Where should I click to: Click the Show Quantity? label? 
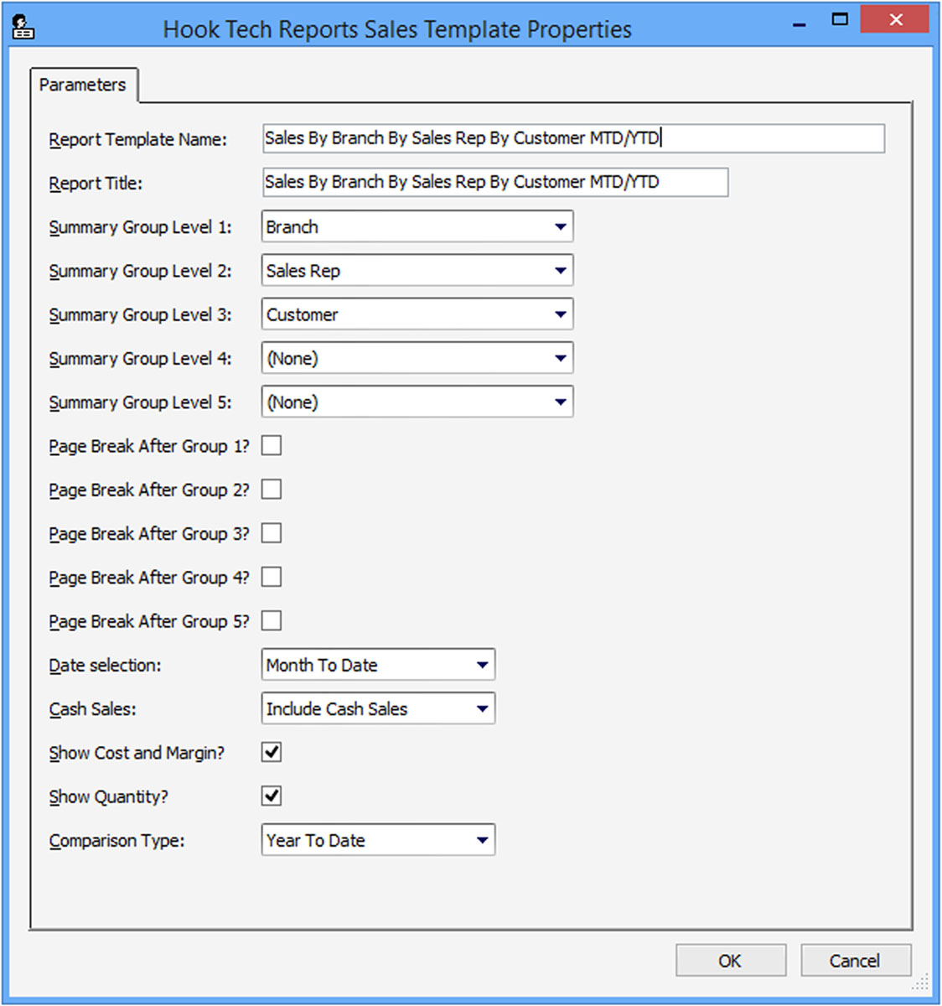coord(108,797)
